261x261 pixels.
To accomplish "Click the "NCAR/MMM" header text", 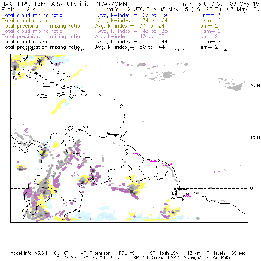I will [112, 4].
